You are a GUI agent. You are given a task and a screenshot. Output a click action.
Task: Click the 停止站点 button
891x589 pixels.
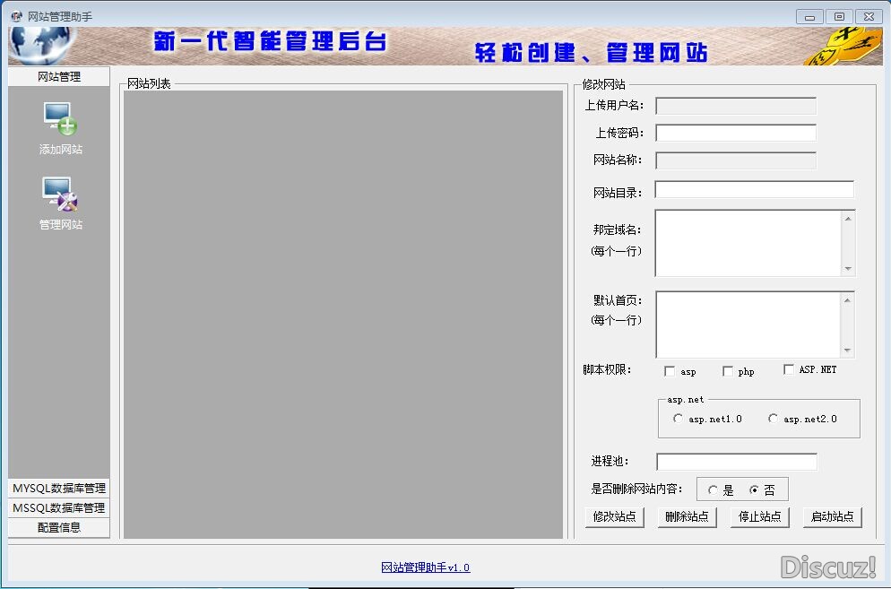click(x=759, y=516)
